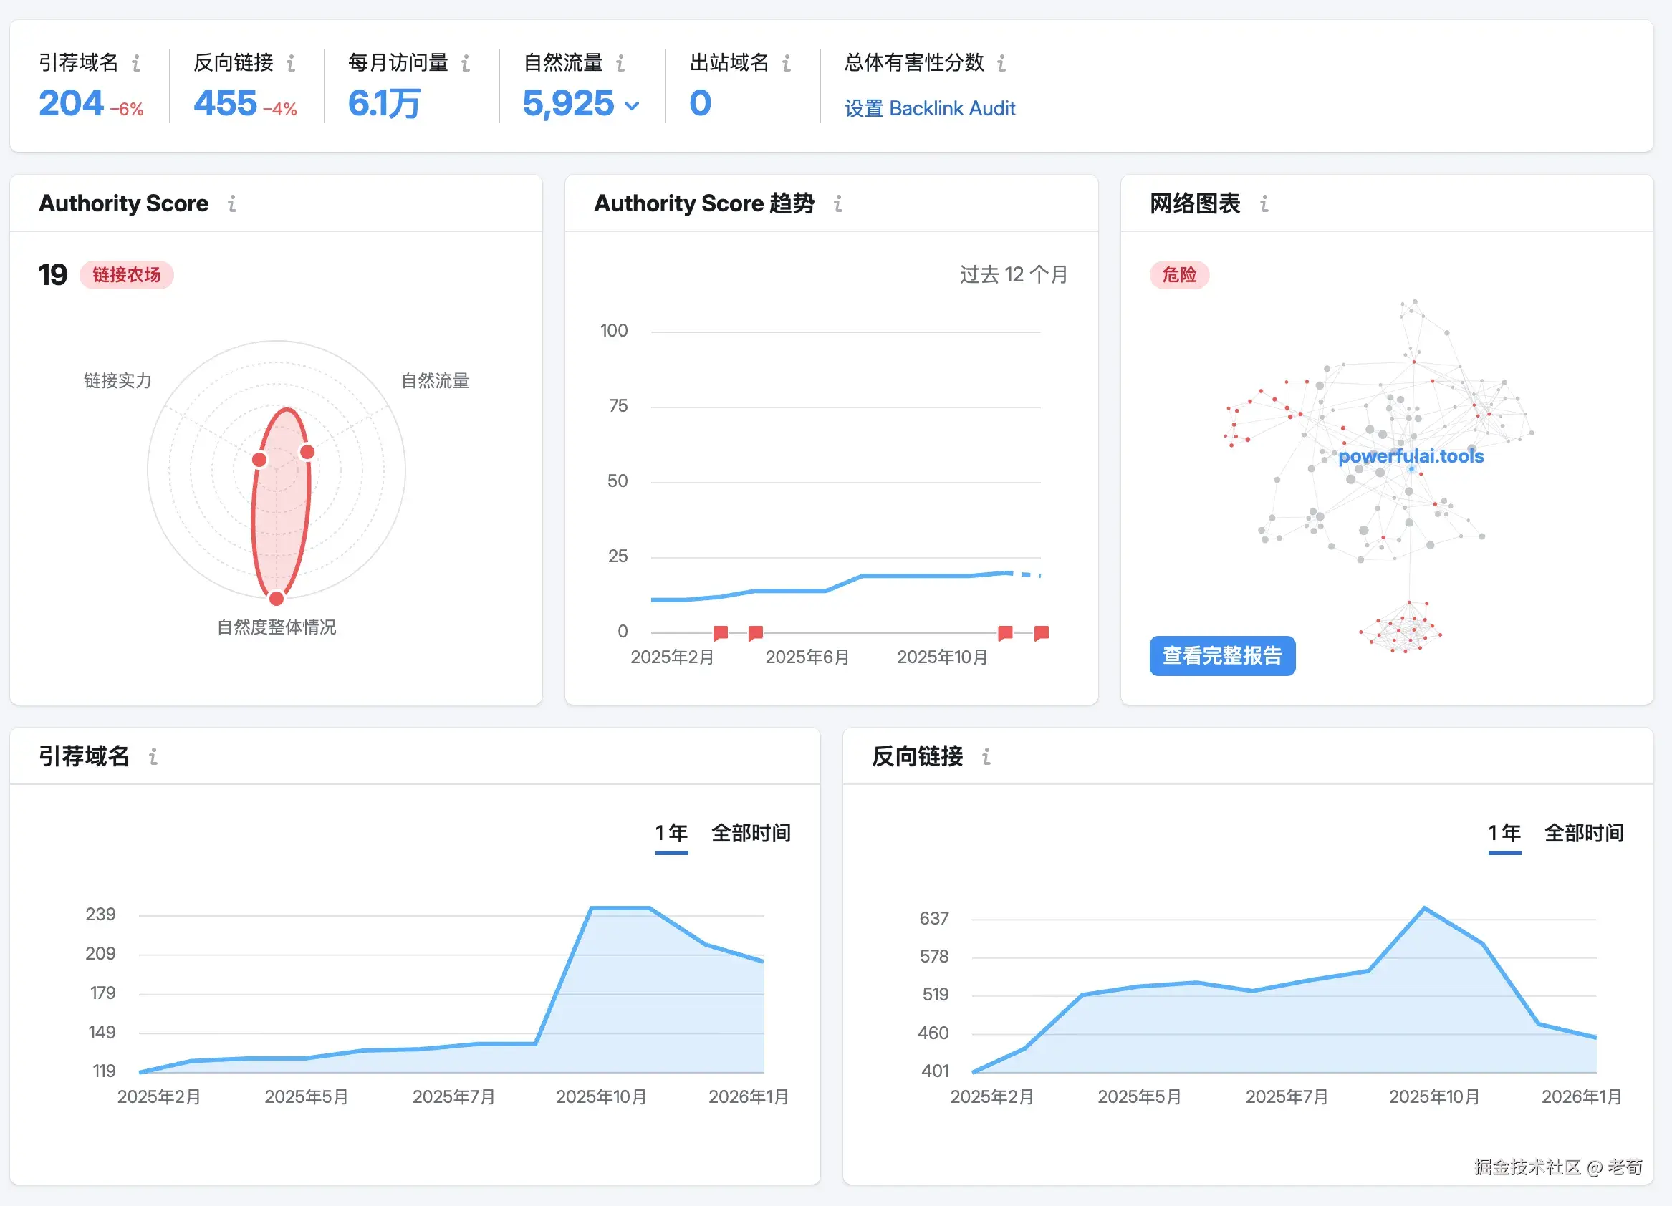This screenshot has height=1206, width=1672.
Task: Switch 反向链接 chart to 全部时间
Action: click(x=1584, y=833)
